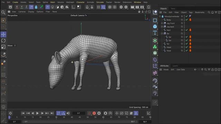Select the Rotate tool in left toolbar
The width and height of the screenshot is (221, 124).
[3, 41]
